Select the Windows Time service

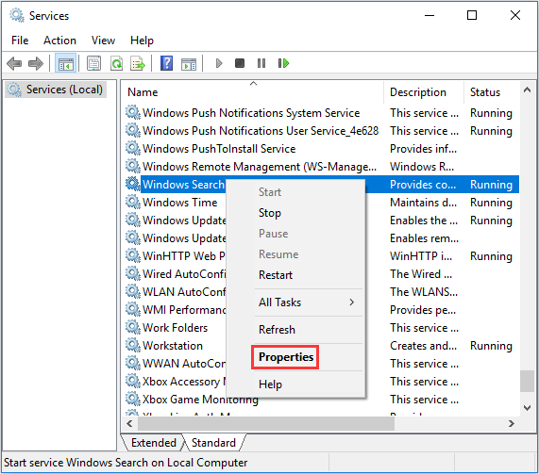pos(179,203)
